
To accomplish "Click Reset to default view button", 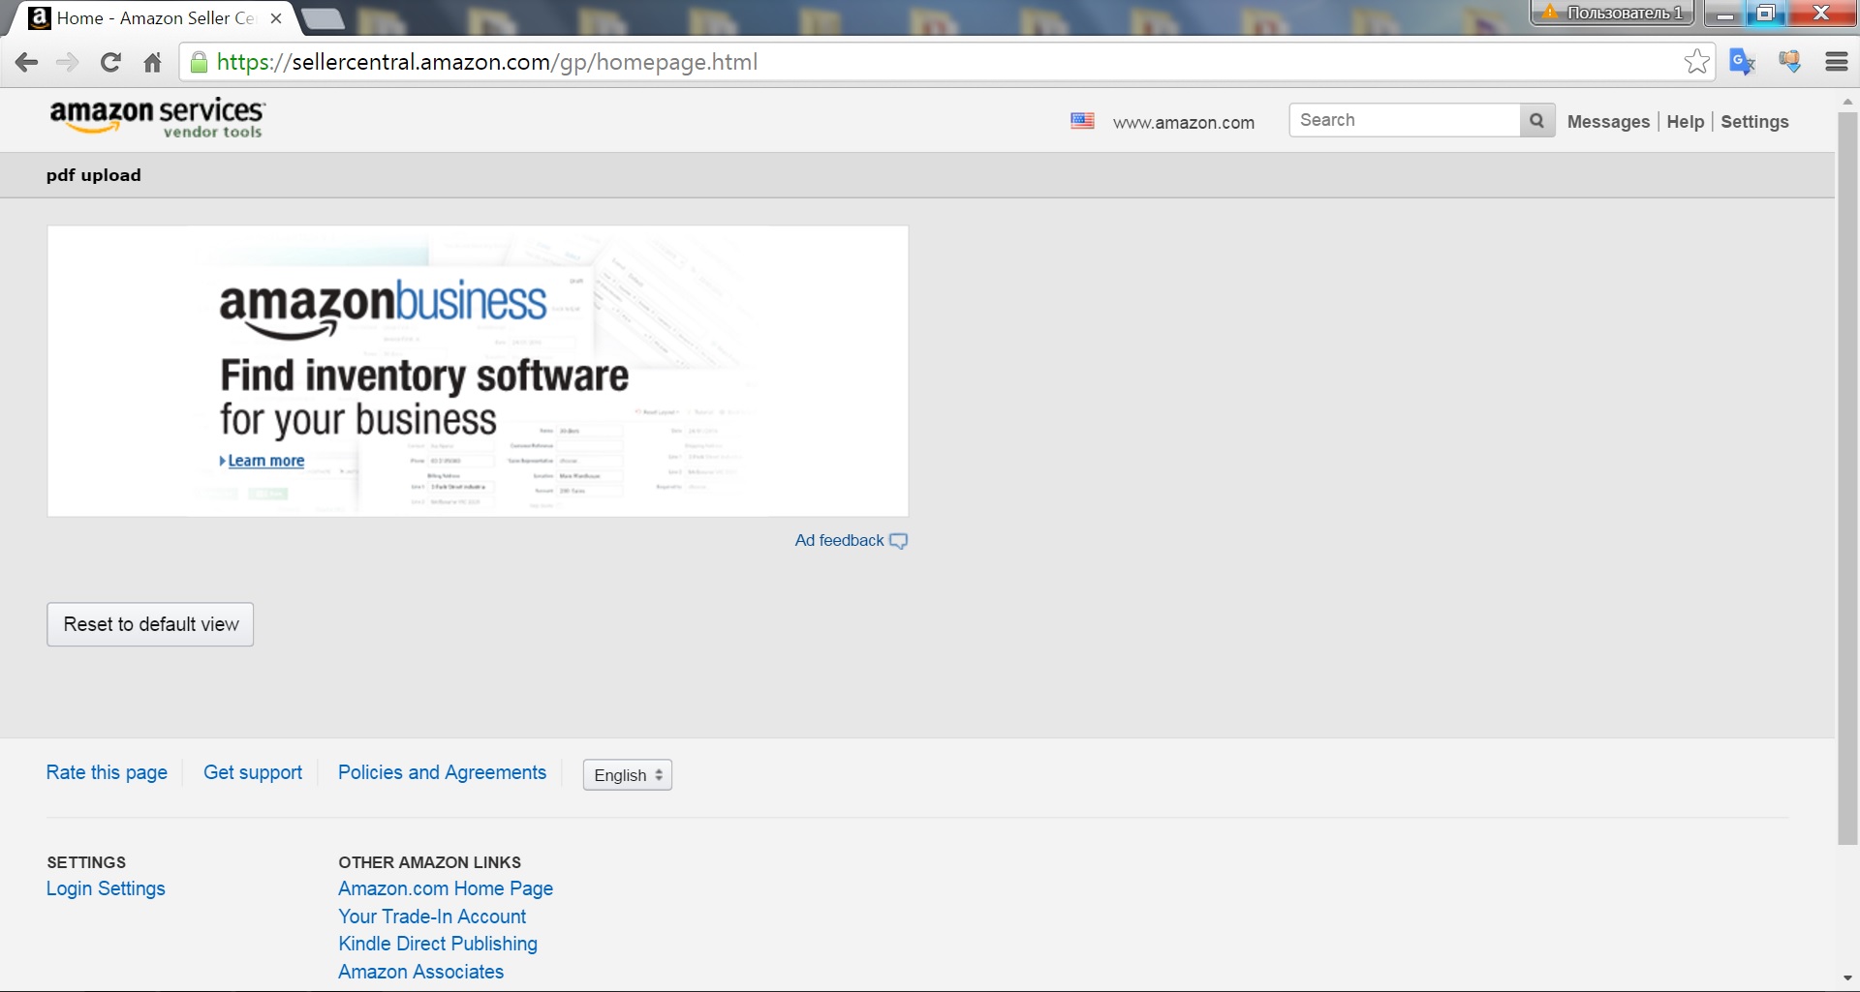I will point(150,624).
